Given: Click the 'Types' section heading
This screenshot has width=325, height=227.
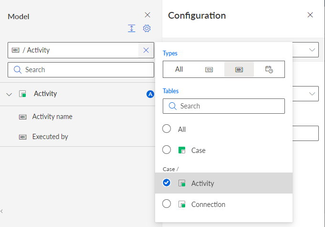Looking at the screenshot, I should (170, 54).
